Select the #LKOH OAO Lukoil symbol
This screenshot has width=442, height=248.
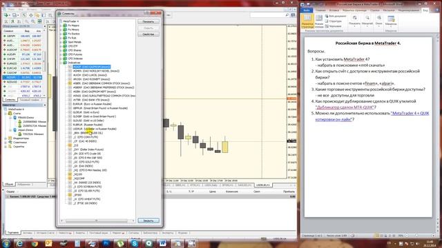[x=90, y=75]
